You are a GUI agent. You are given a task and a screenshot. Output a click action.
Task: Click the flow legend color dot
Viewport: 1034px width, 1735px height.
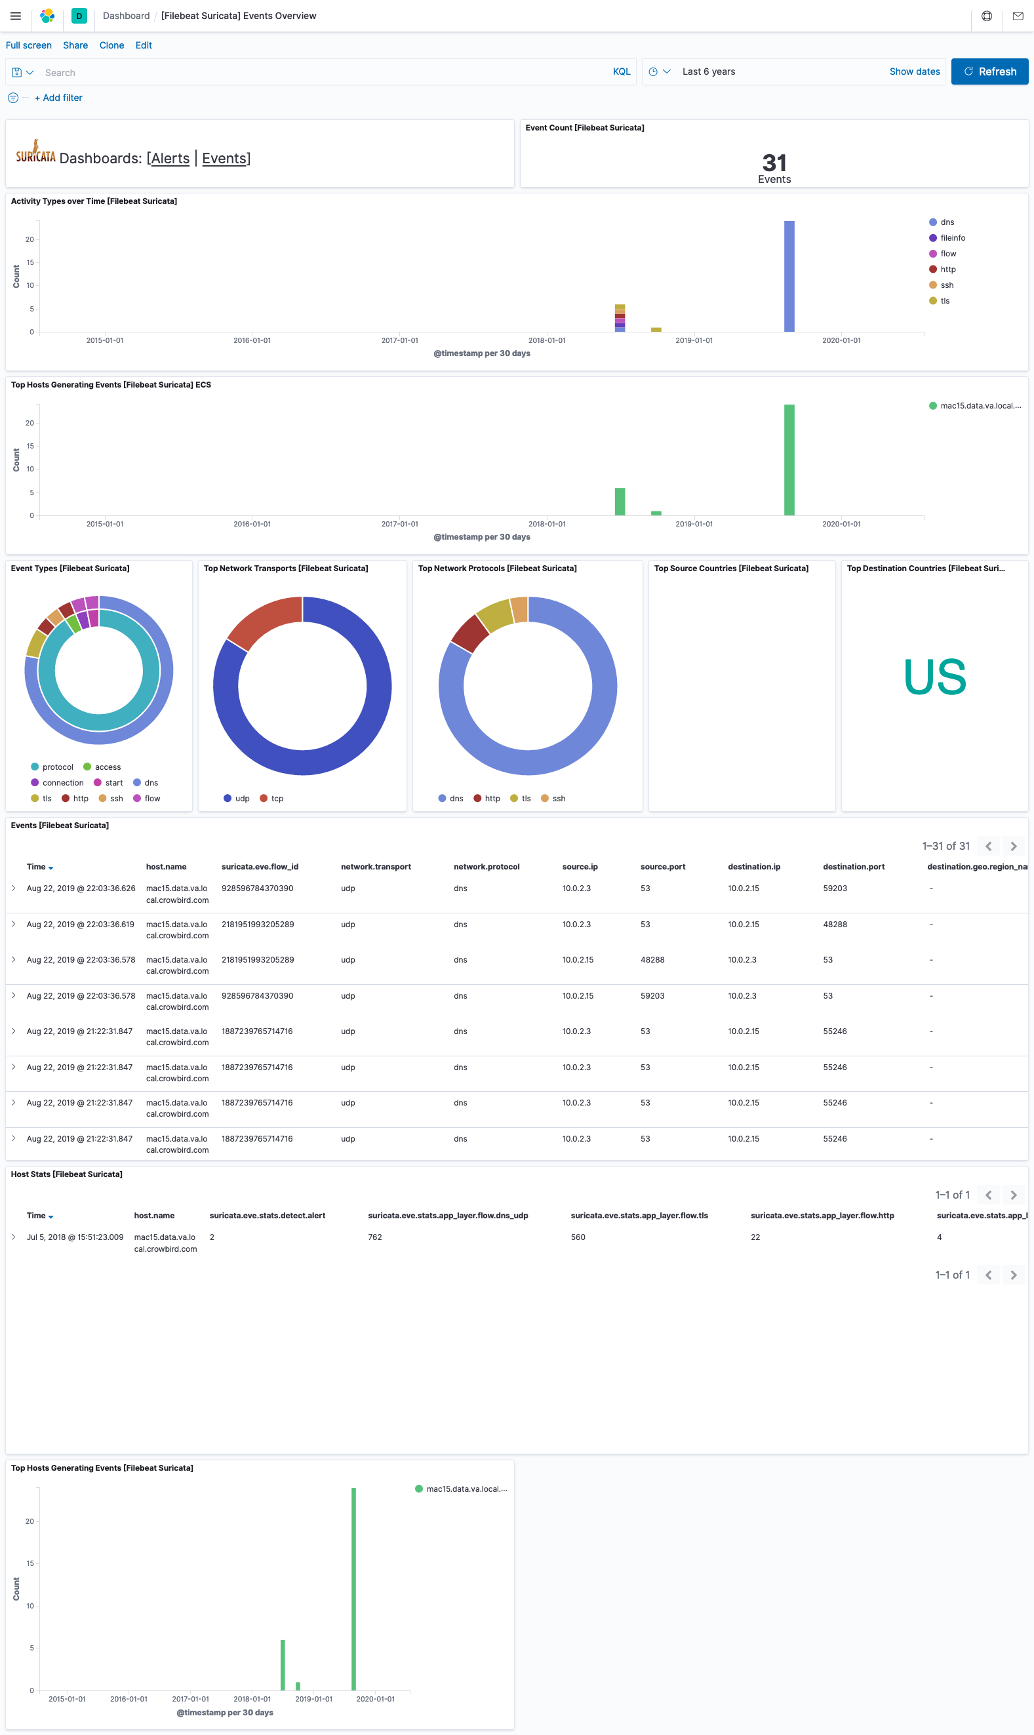tap(933, 254)
